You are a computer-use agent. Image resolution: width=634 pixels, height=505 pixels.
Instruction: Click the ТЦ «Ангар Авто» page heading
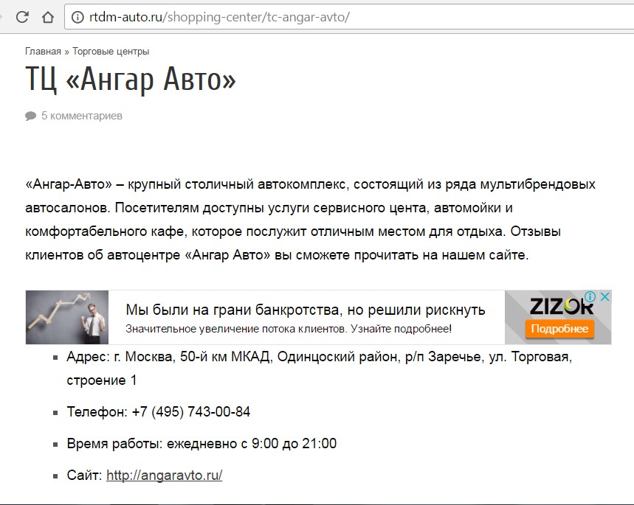pos(130,80)
